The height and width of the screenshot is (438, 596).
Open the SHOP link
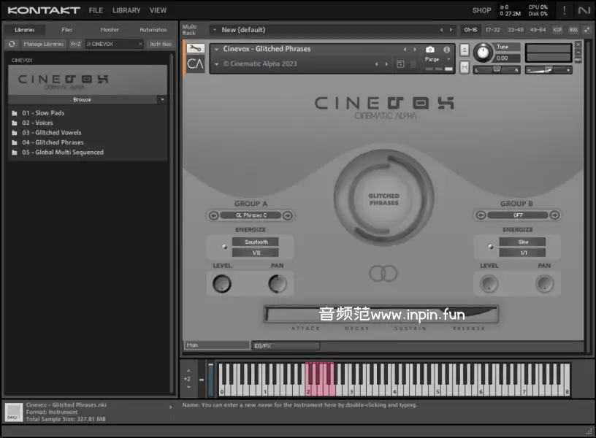click(481, 10)
